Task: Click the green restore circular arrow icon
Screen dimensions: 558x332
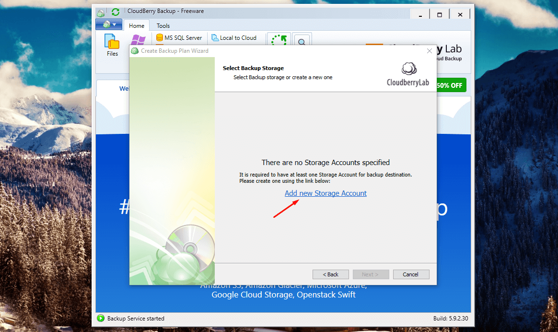Action: point(279,39)
